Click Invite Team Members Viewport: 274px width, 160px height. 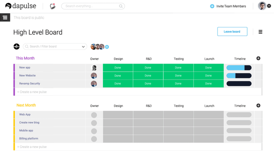point(228,6)
